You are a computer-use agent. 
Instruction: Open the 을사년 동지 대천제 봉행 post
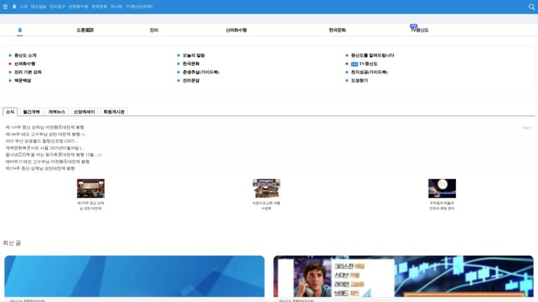coord(50,154)
